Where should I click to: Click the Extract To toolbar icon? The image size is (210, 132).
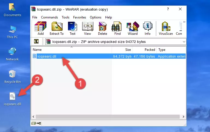(x=57, y=28)
